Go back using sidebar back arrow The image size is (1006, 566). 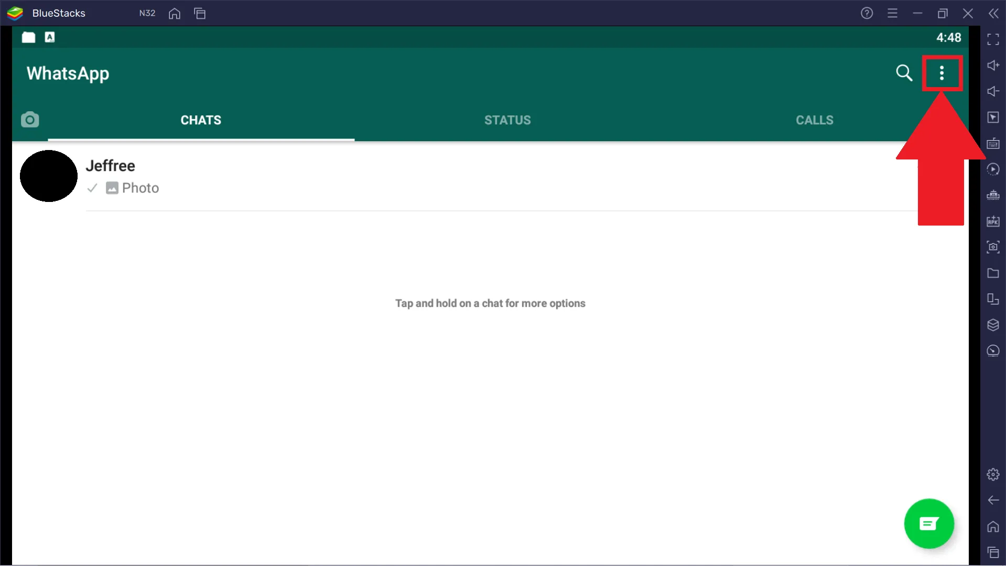pyautogui.click(x=993, y=500)
